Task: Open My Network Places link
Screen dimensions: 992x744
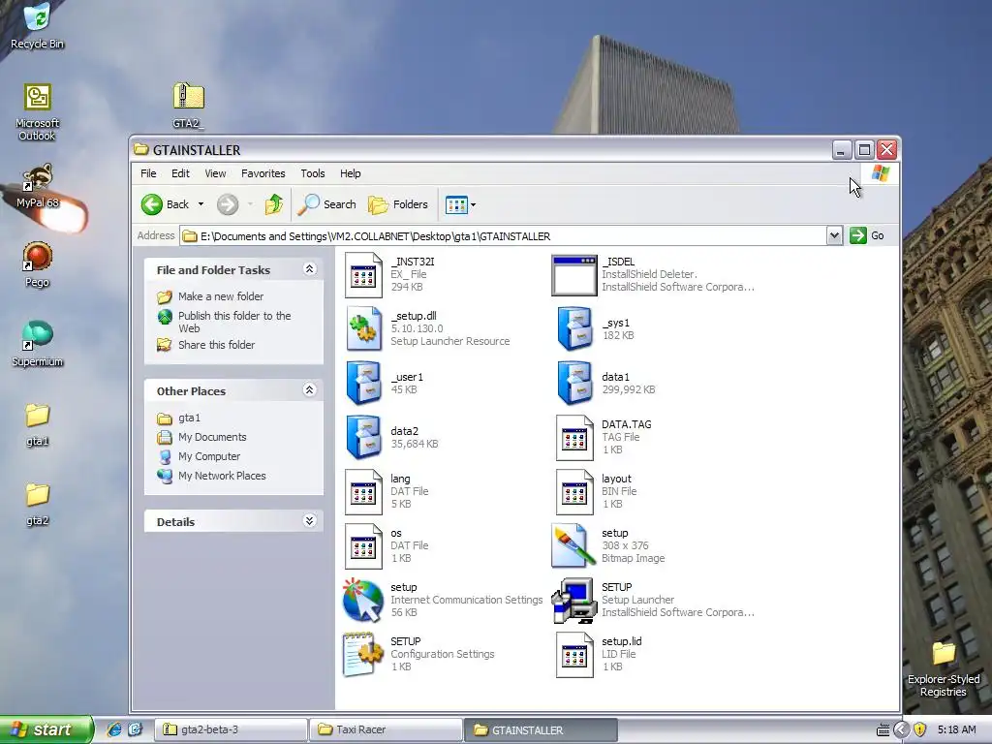Action: coord(222,476)
